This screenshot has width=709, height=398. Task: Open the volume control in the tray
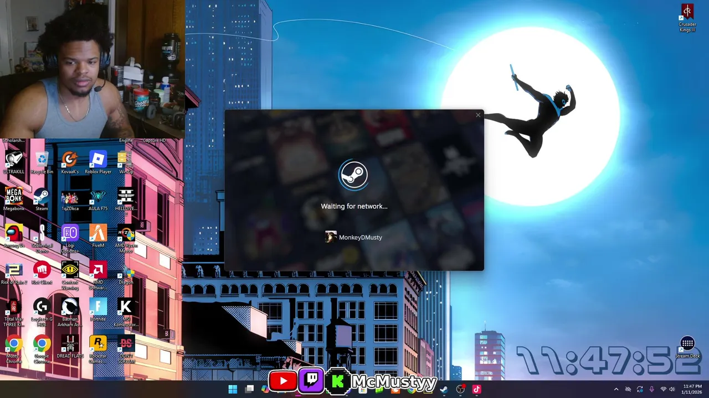tap(672, 389)
